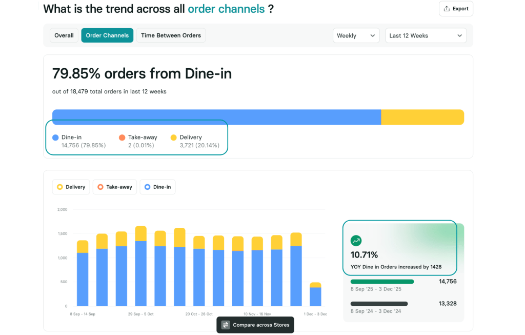Switch to the Overall tab

tap(64, 35)
